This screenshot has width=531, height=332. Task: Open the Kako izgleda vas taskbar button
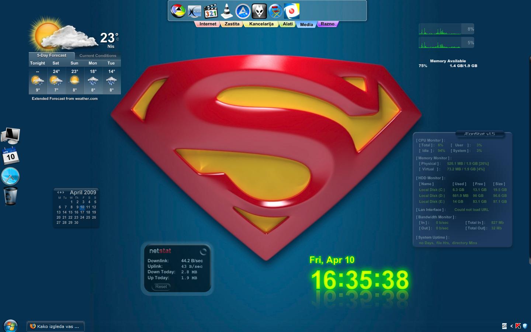coord(56,326)
